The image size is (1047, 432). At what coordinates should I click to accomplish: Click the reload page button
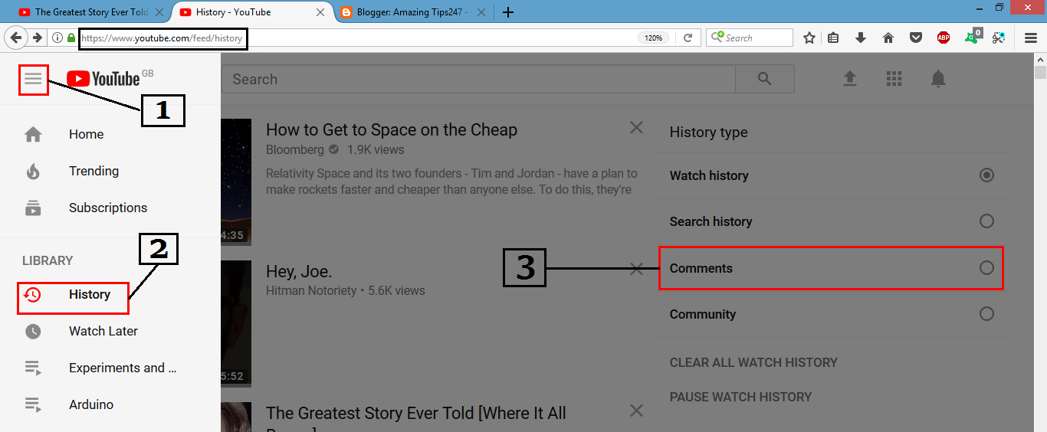[688, 38]
